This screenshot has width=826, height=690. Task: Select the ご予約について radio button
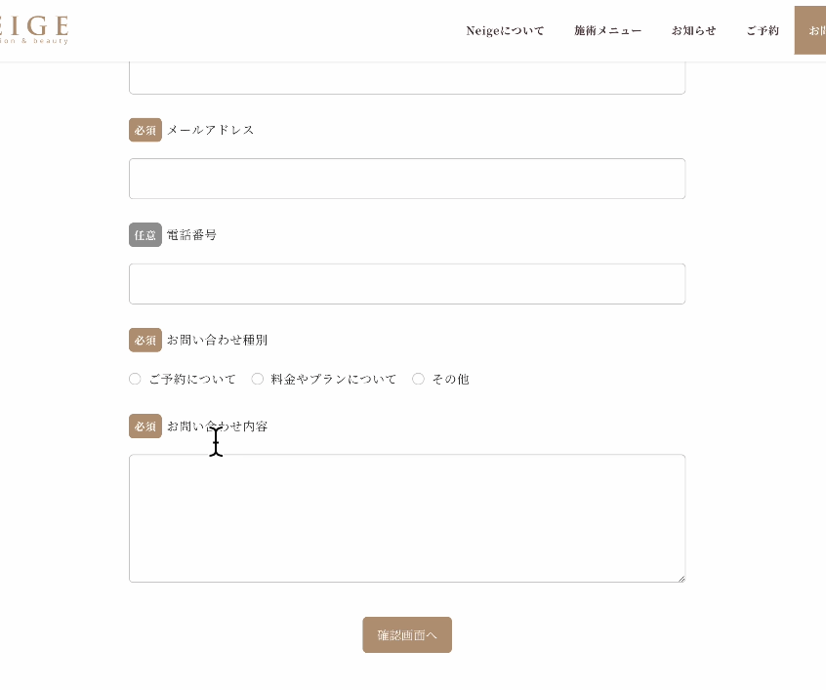click(x=135, y=379)
